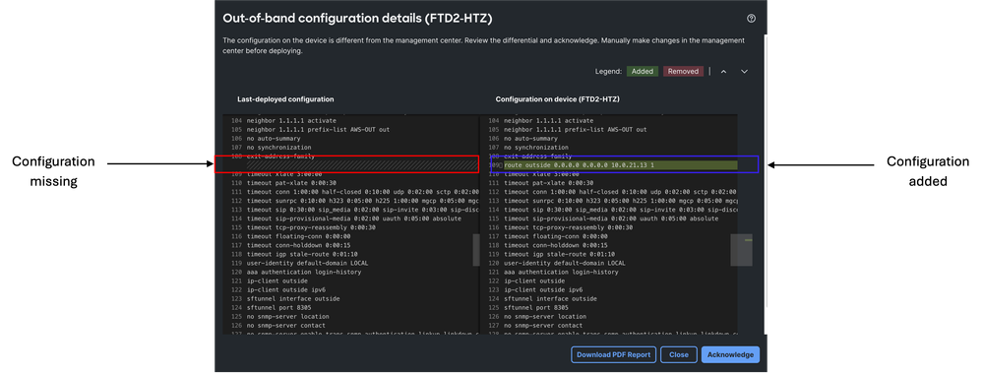Acknowledge the out-of-band configuration changes
Screen dimensions: 983x374
click(730, 354)
